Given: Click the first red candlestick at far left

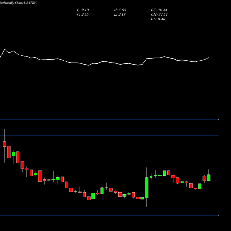Looking at the screenshot, I should 5,144.
